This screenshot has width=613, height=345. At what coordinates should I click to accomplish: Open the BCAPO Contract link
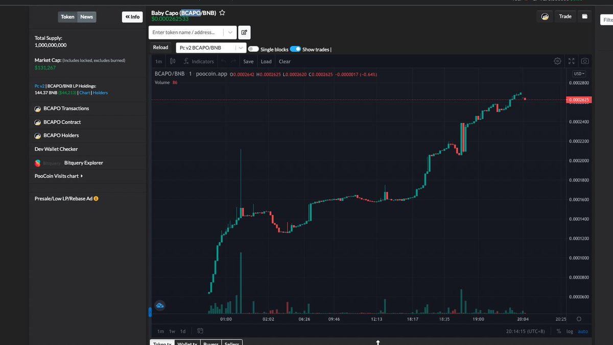[x=62, y=123]
